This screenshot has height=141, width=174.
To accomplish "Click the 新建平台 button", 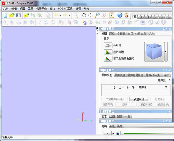I will [x=139, y=99].
